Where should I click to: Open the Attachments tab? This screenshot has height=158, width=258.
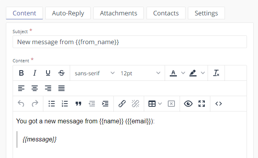pyautogui.click(x=119, y=13)
